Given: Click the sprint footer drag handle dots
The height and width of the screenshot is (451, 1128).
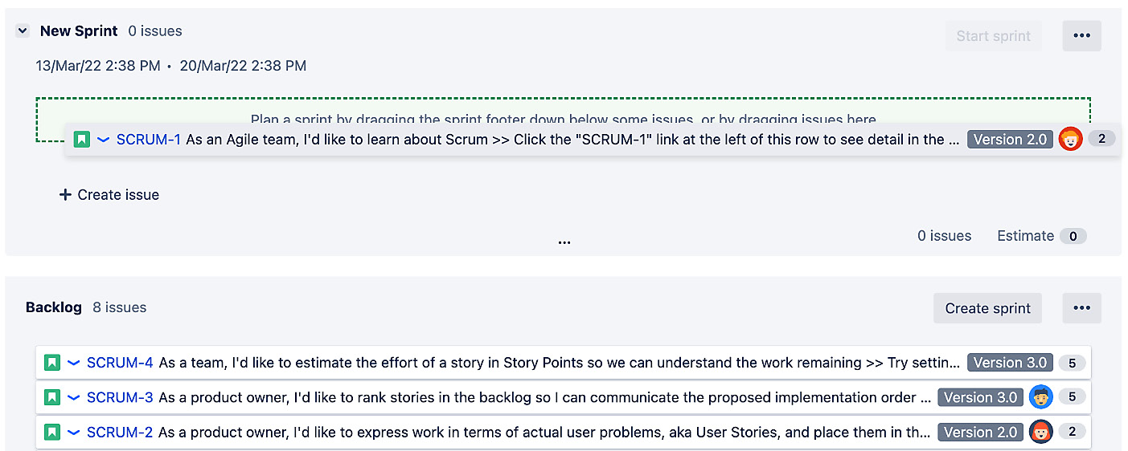Looking at the screenshot, I should [x=564, y=242].
